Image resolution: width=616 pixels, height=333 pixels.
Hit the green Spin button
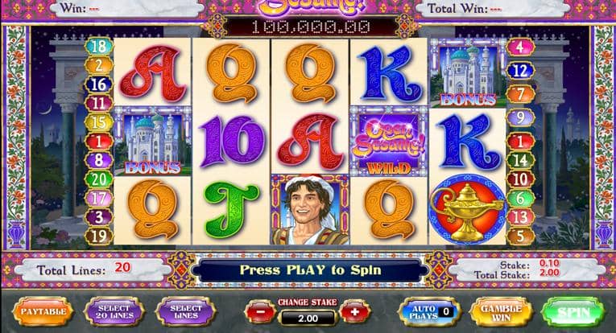tap(573, 312)
